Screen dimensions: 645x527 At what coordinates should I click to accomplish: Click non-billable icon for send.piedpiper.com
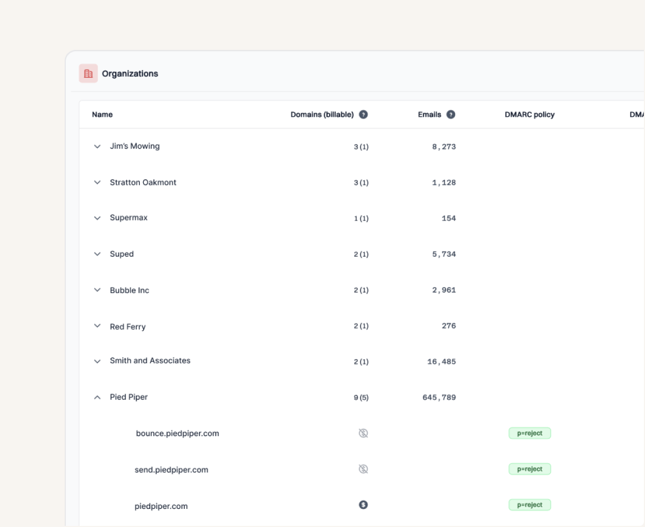click(x=363, y=469)
